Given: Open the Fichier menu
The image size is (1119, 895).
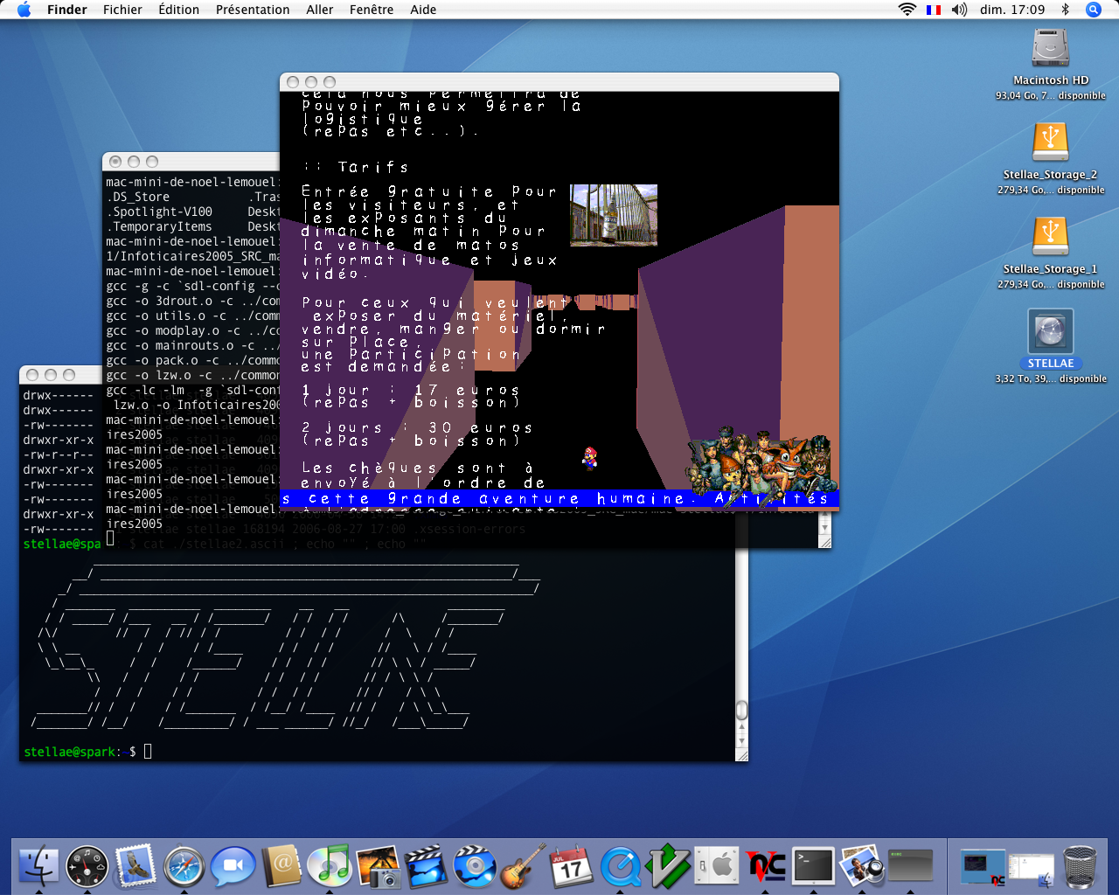Looking at the screenshot, I should pyautogui.click(x=122, y=10).
